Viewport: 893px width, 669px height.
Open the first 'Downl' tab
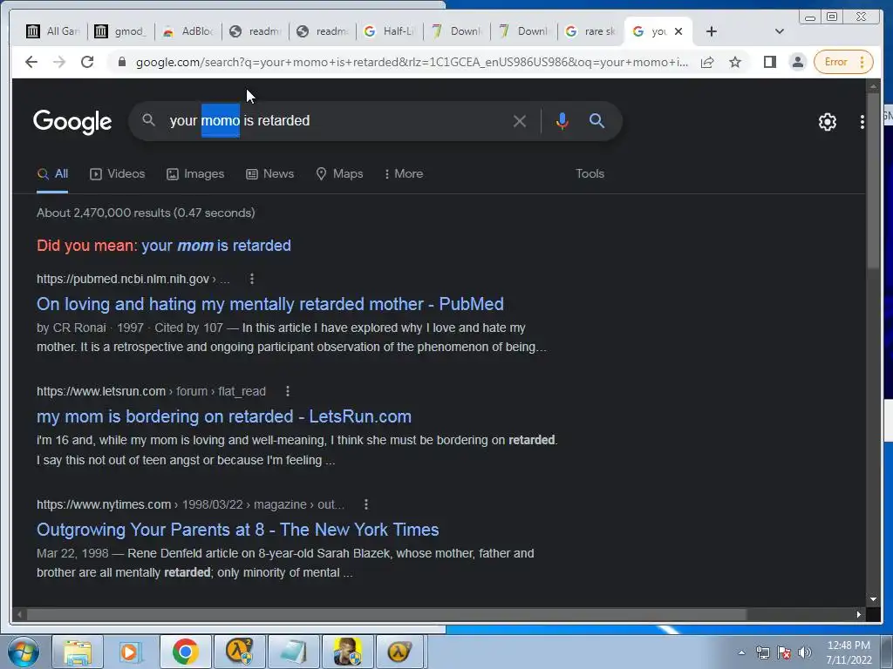(456, 31)
